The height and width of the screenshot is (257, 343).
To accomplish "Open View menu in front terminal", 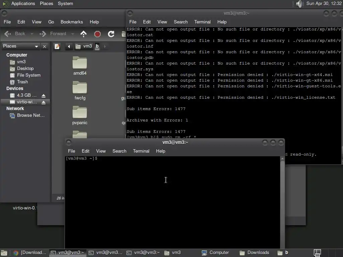I will click(101, 151).
